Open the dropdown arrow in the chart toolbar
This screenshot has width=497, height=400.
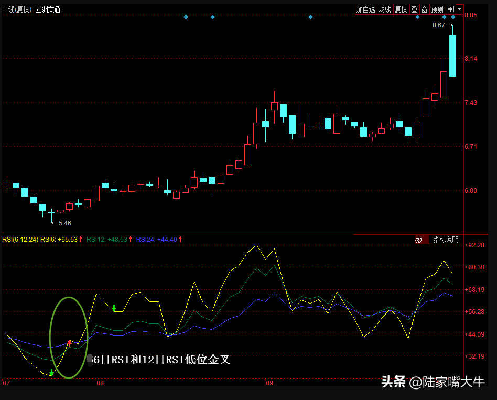460,9
